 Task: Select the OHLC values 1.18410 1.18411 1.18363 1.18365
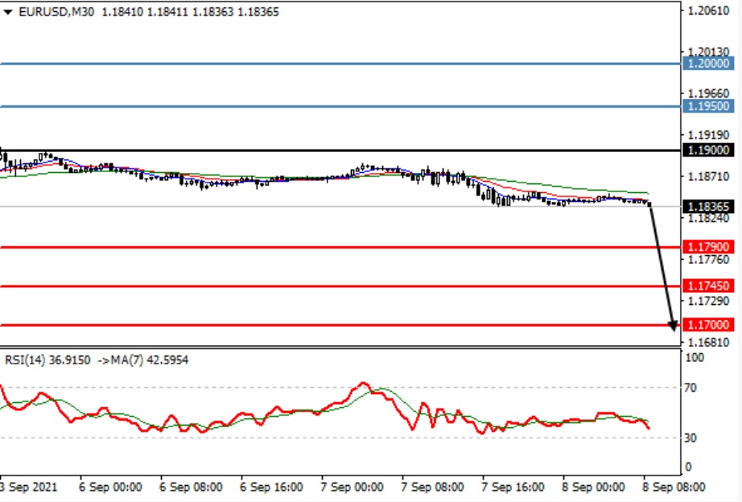(x=190, y=12)
